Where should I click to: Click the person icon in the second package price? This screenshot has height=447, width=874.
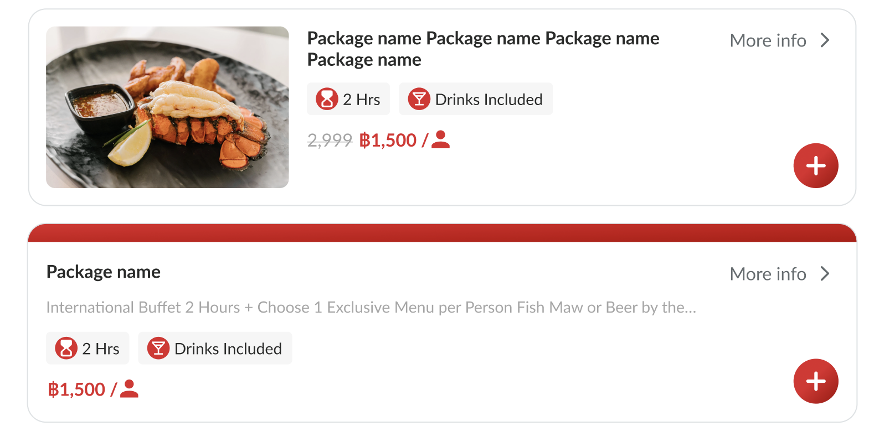(x=130, y=389)
